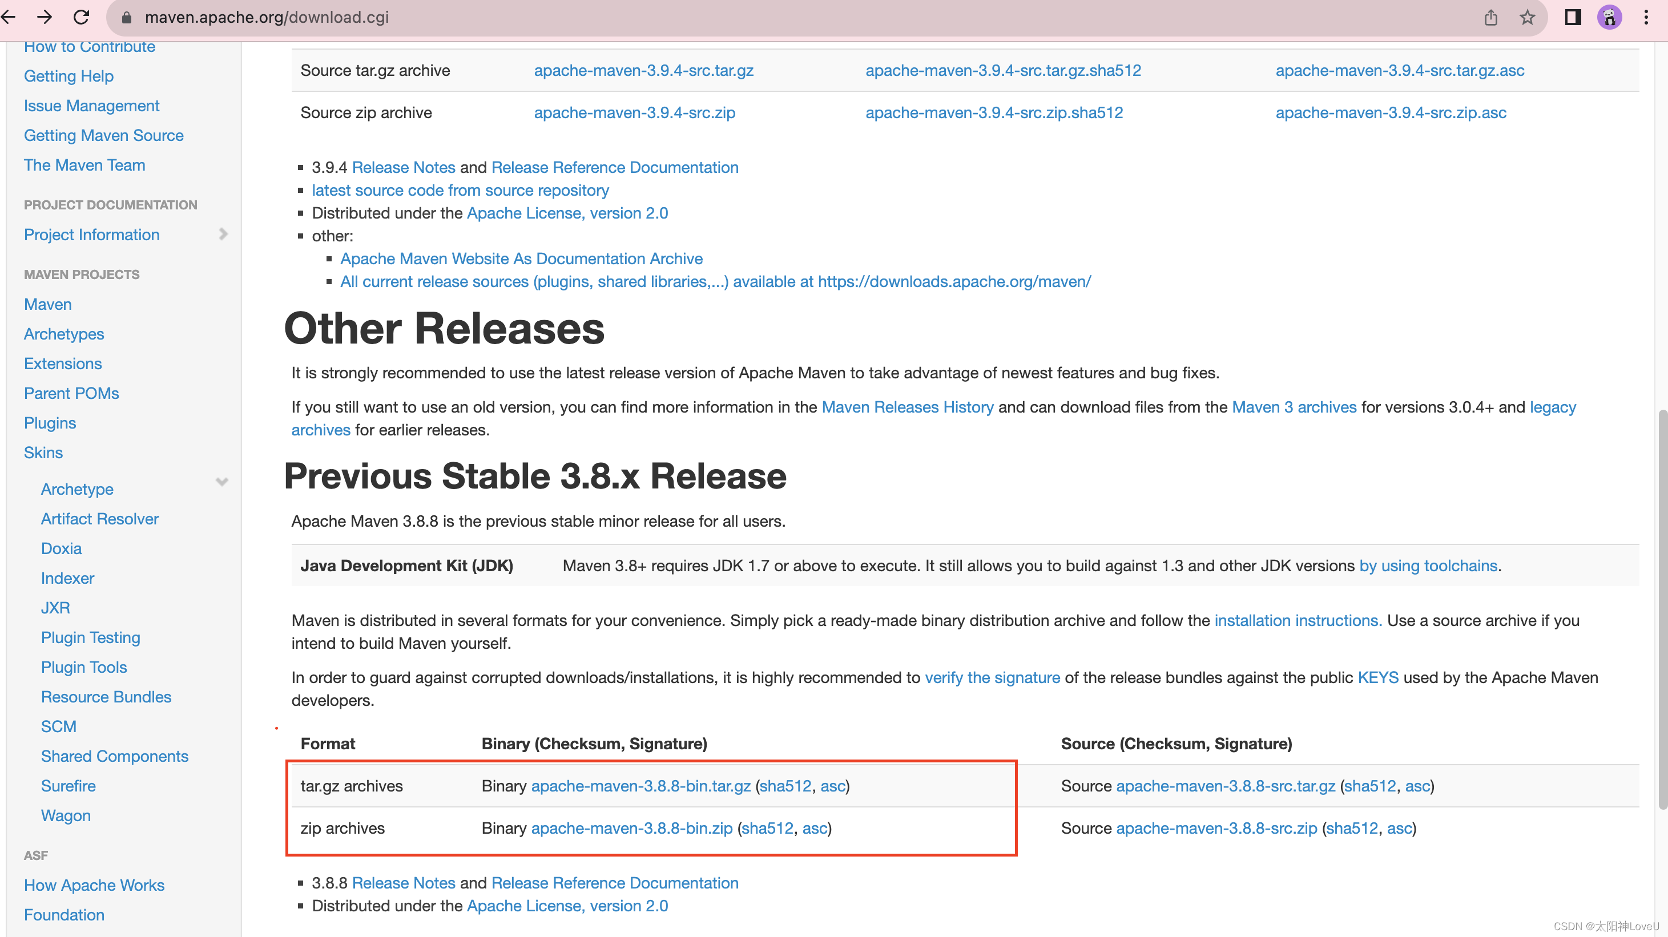Bookmark this page with the star icon
This screenshot has width=1668, height=937.
point(1528,18)
